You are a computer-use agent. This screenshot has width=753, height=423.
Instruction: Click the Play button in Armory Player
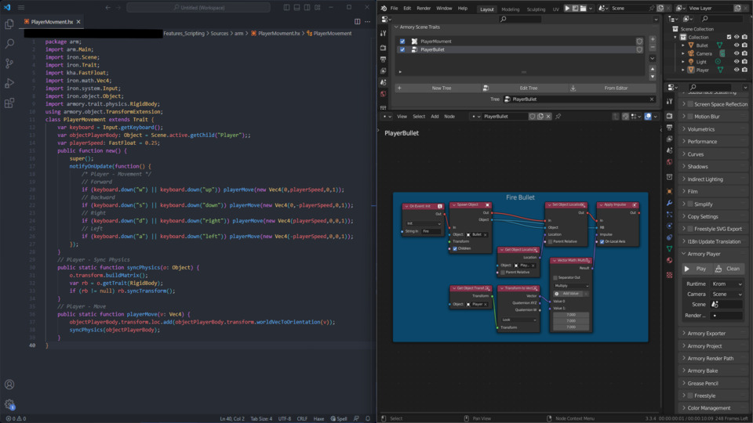coord(696,269)
